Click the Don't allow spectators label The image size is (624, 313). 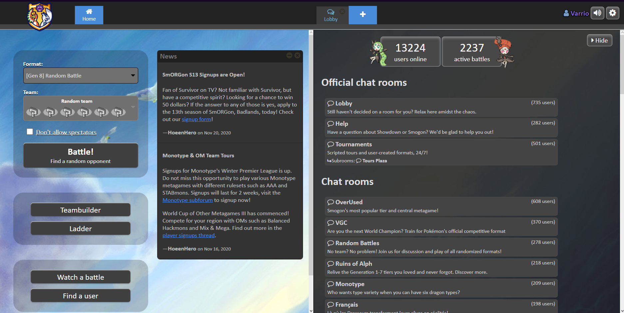(x=66, y=132)
